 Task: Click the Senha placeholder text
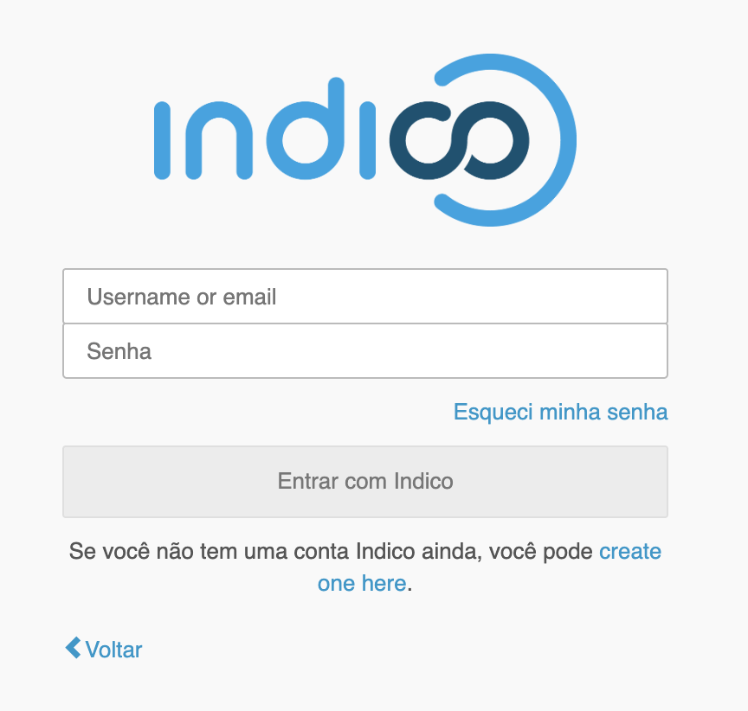(x=119, y=351)
